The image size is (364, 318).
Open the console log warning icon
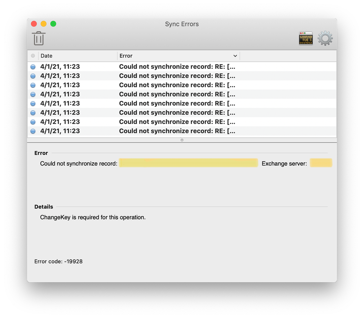306,38
